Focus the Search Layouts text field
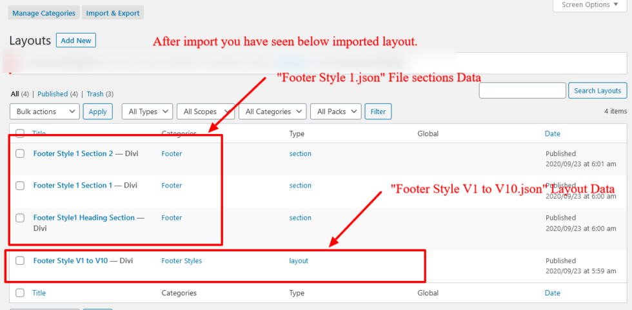The width and height of the screenshot is (632, 310). (522, 91)
